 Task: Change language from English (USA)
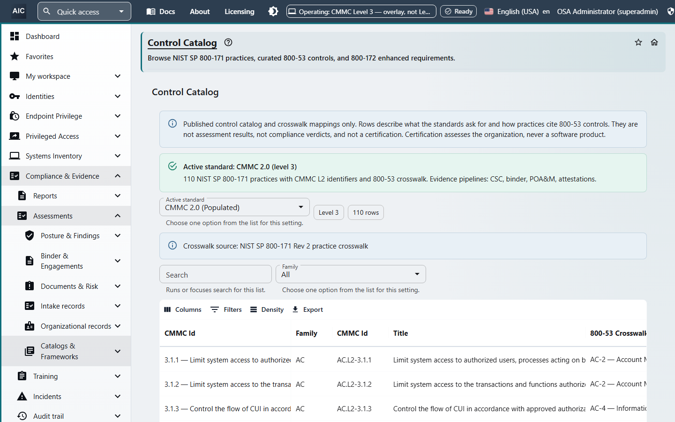pyautogui.click(x=517, y=11)
